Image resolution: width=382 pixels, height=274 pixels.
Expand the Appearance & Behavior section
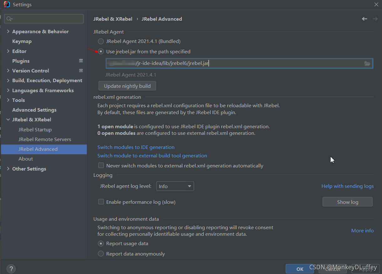click(x=8, y=31)
